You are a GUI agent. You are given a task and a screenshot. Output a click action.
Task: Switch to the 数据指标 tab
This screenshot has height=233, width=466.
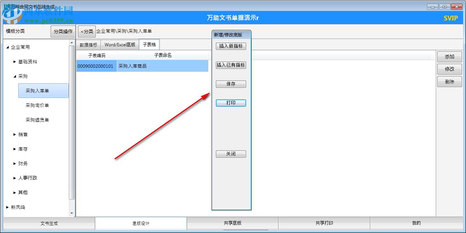88,44
